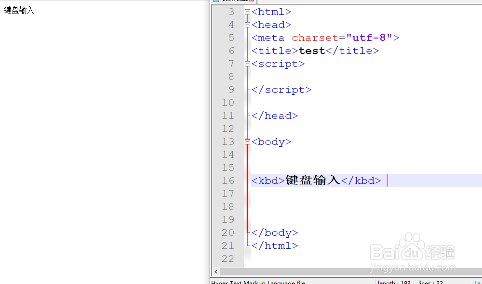The width and height of the screenshot is (482, 284).
Task: Click the bold test title text
Action: [x=312, y=51]
